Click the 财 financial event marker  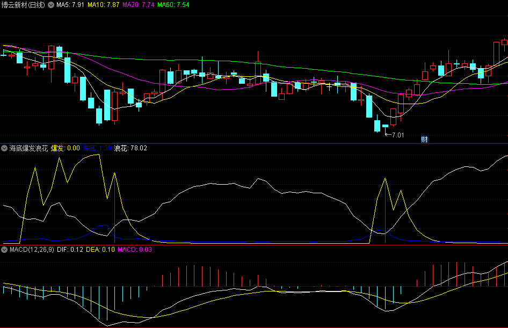point(424,139)
